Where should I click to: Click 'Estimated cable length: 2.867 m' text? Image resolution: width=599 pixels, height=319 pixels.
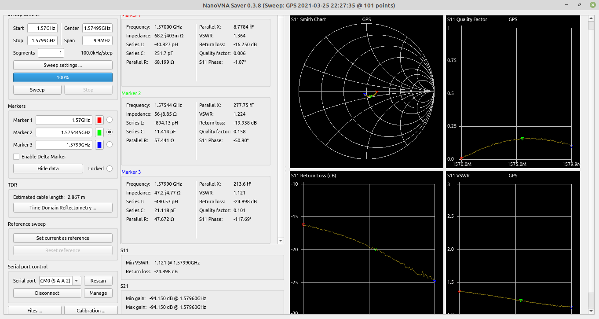pos(49,197)
